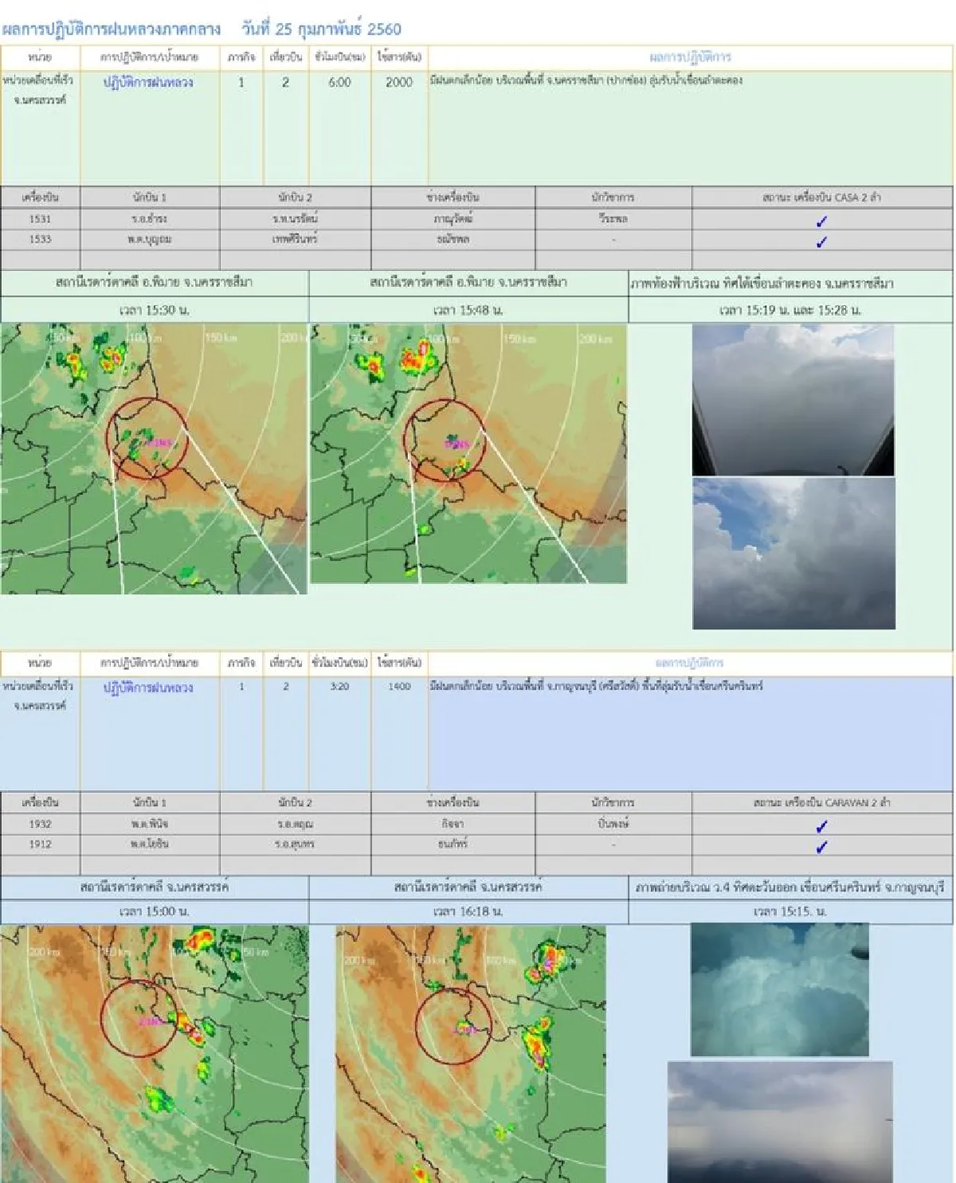Screen dimensions: 956x1183
Task: Open the Nakhon Sawan radar image at 15:00
Action: [154, 1054]
